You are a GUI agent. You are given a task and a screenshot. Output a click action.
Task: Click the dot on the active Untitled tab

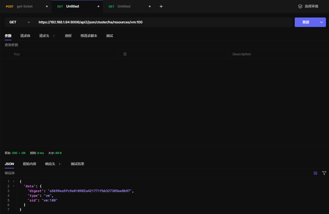(x=98, y=6)
